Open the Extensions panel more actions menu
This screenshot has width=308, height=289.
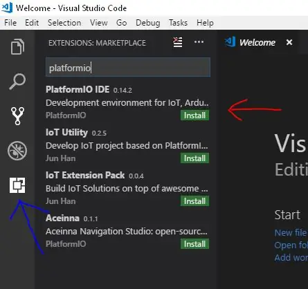pyautogui.click(x=199, y=42)
